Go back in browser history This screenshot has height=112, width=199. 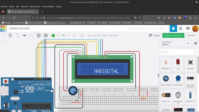pos(3,18)
